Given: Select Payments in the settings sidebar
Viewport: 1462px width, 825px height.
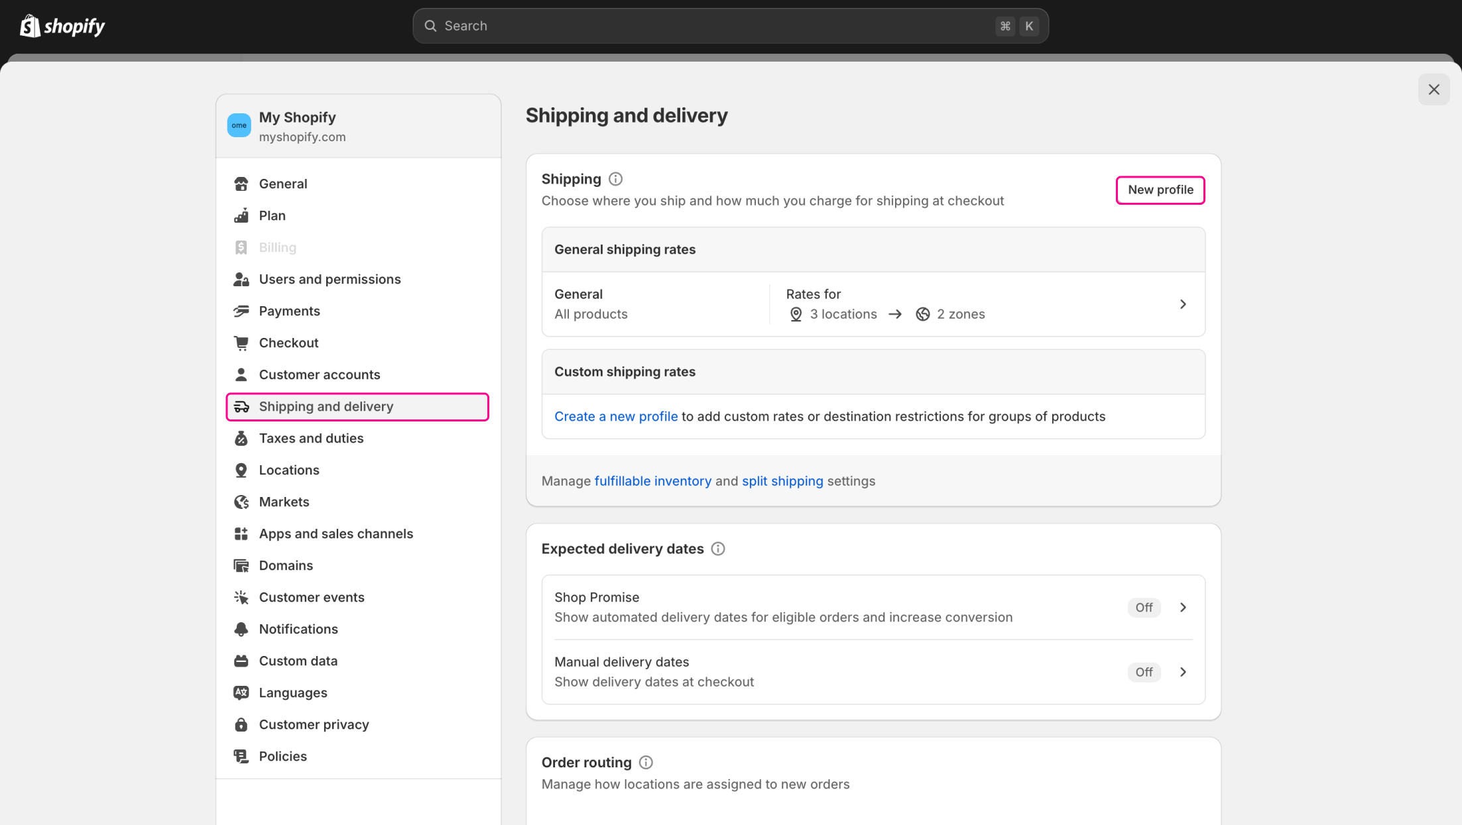Looking at the screenshot, I should (x=357, y=311).
